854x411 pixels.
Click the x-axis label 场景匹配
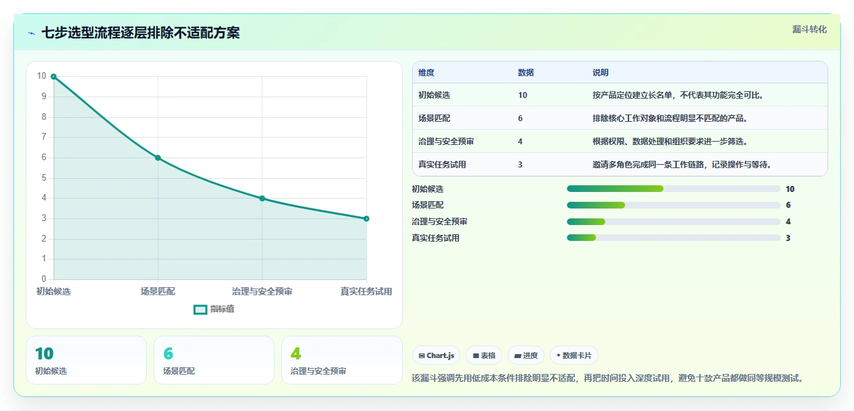(158, 291)
